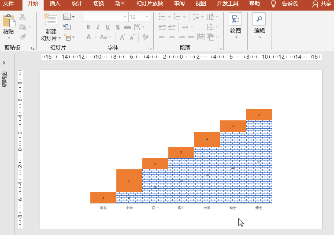Open the Clipboard pane launcher
This screenshot has width=334, height=235.
[33, 48]
